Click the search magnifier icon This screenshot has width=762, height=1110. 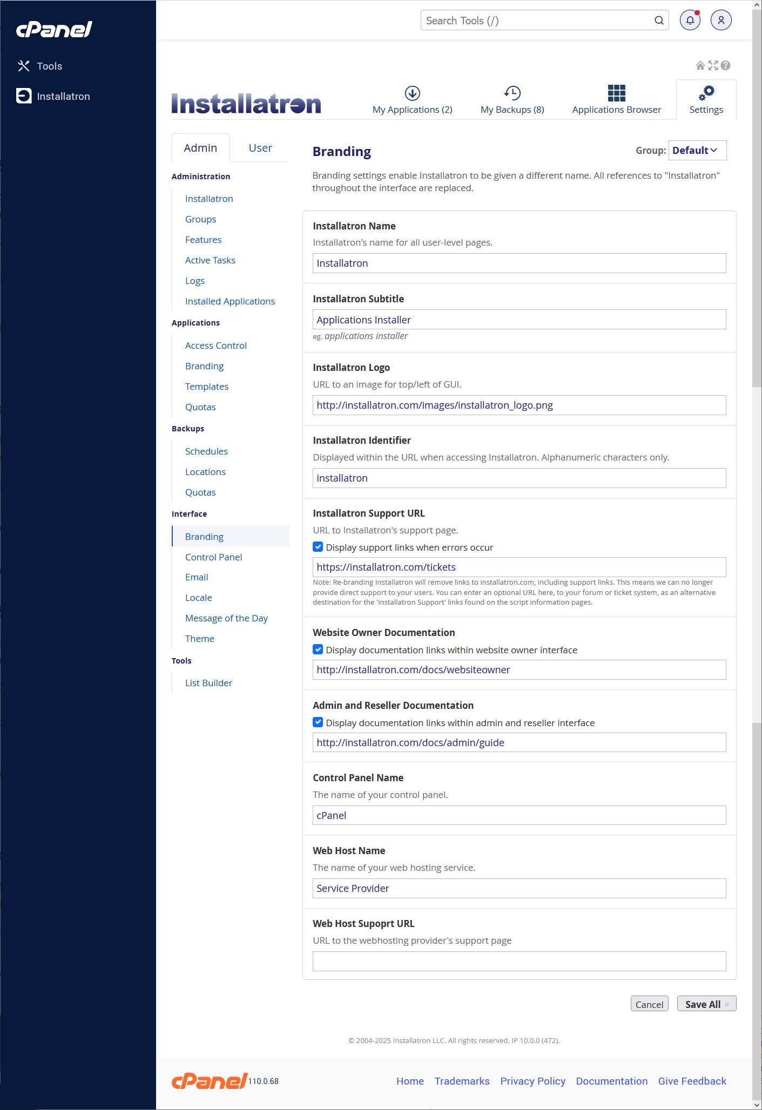pos(659,21)
